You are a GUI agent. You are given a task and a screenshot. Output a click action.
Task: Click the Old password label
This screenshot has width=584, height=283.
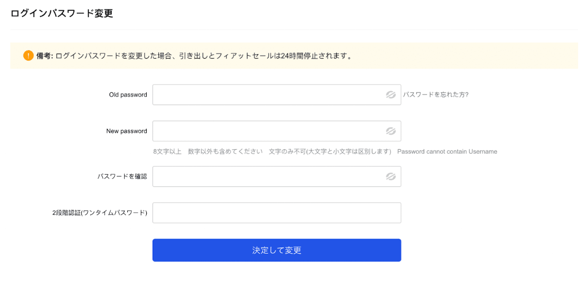click(x=128, y=95)
